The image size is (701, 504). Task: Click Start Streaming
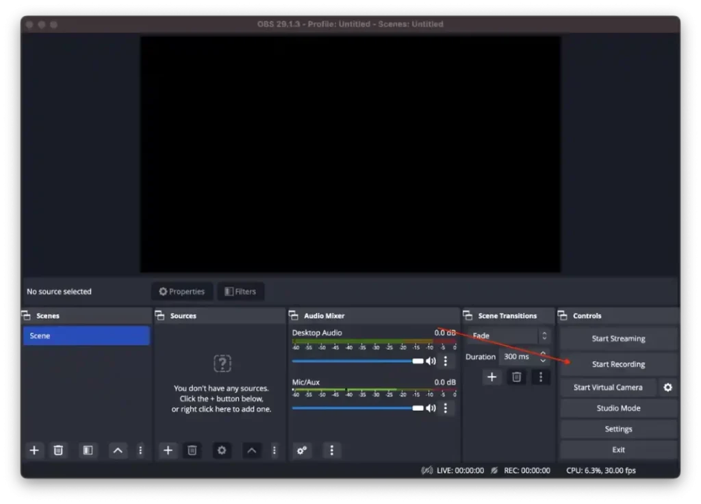(619, 338)
